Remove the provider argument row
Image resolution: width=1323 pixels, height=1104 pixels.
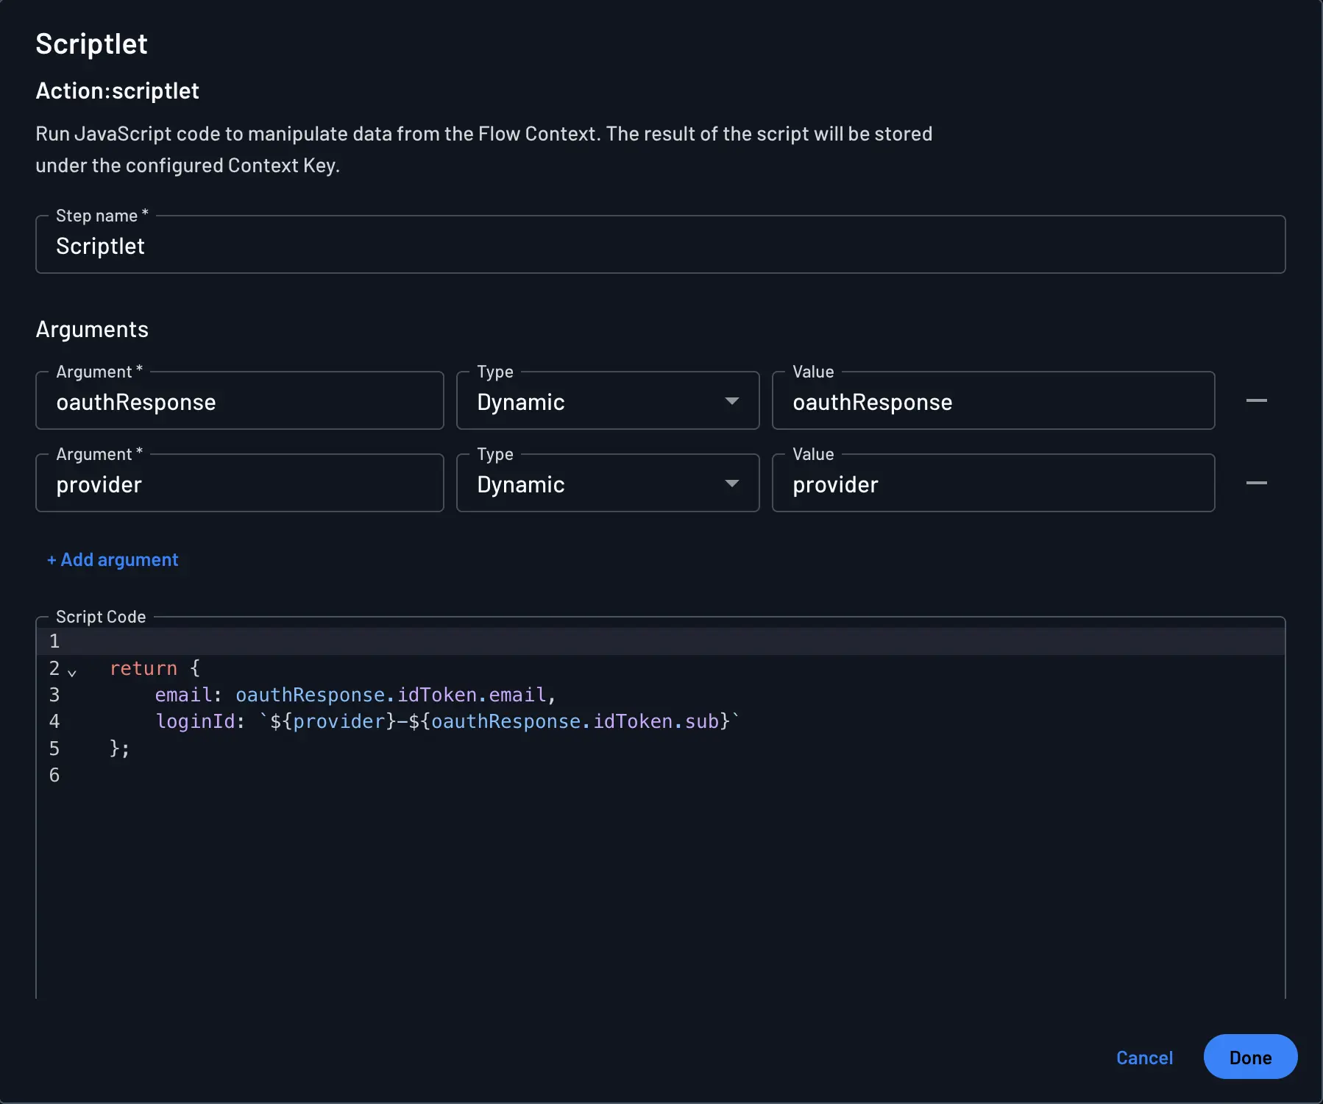tap(1256, 483)
